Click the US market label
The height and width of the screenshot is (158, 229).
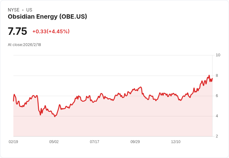(x=29, y=10)
